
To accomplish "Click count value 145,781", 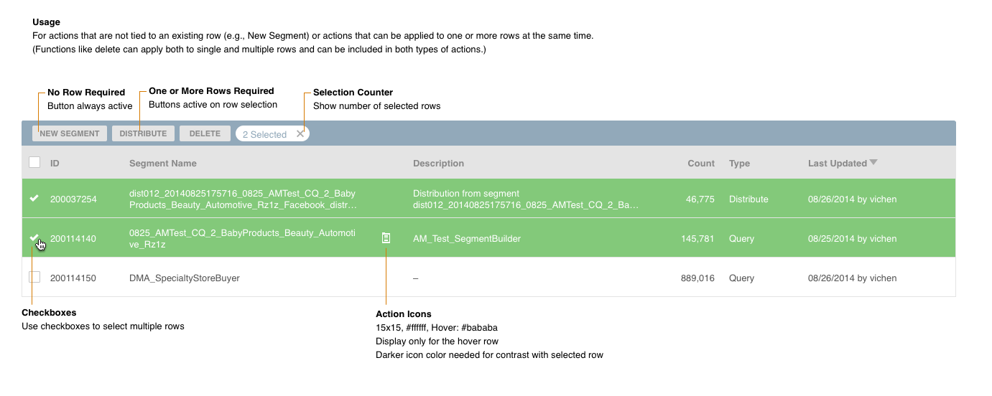I will (697, 239).
